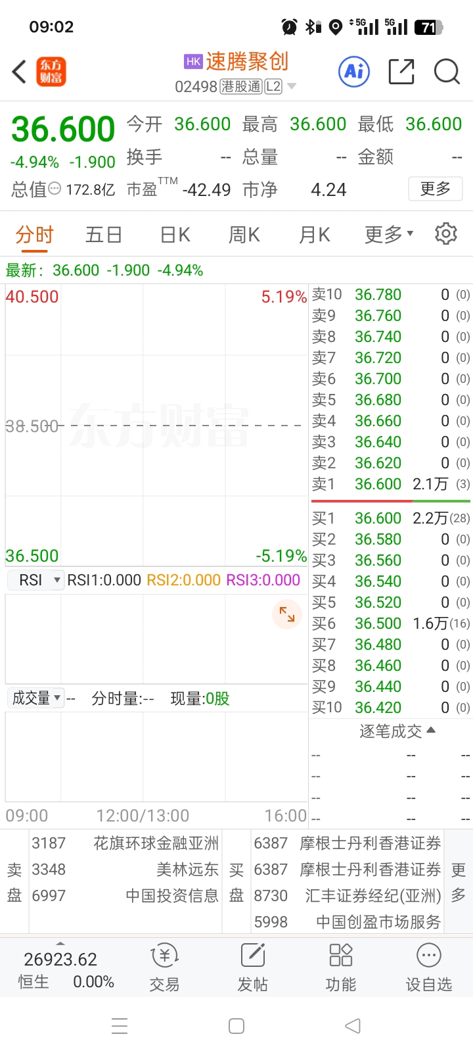
Task: Select the 卖10 36.780 order row
Action: point(391,295)
